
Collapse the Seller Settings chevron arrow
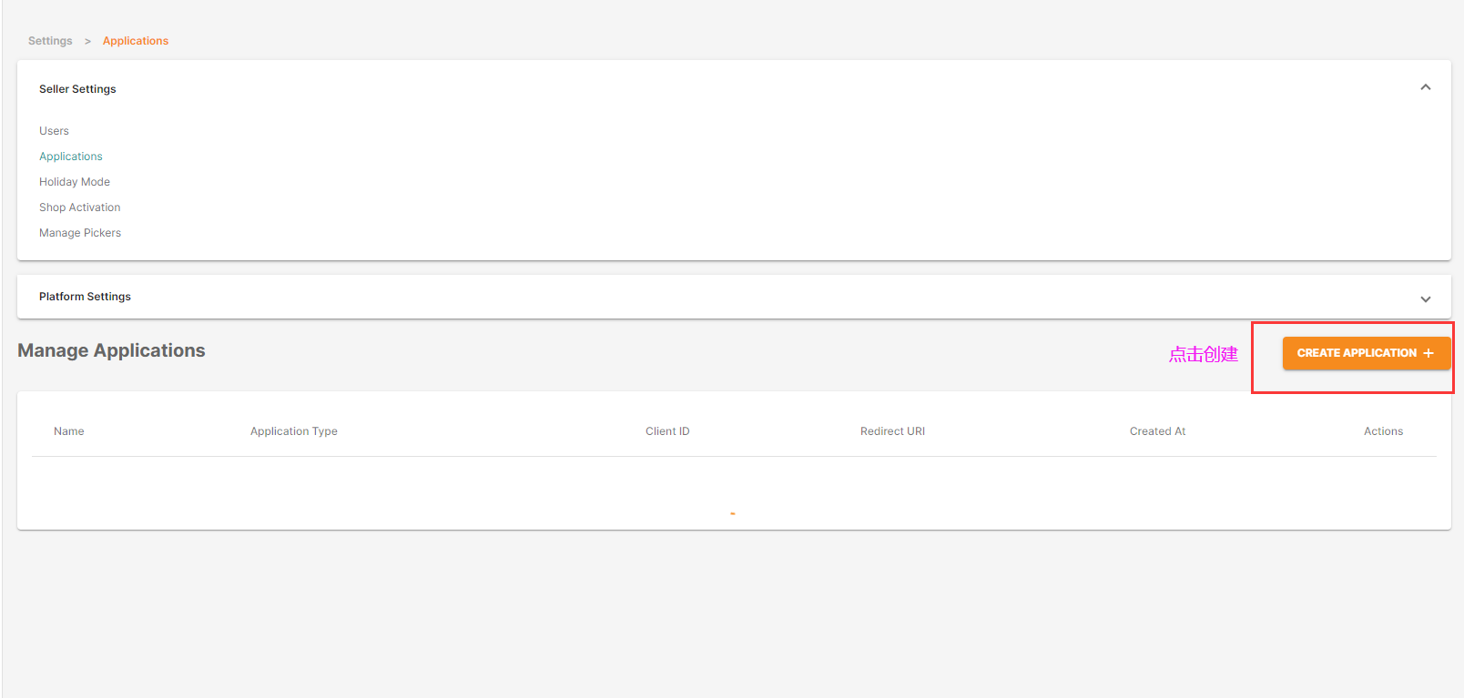pos(1425,87)
